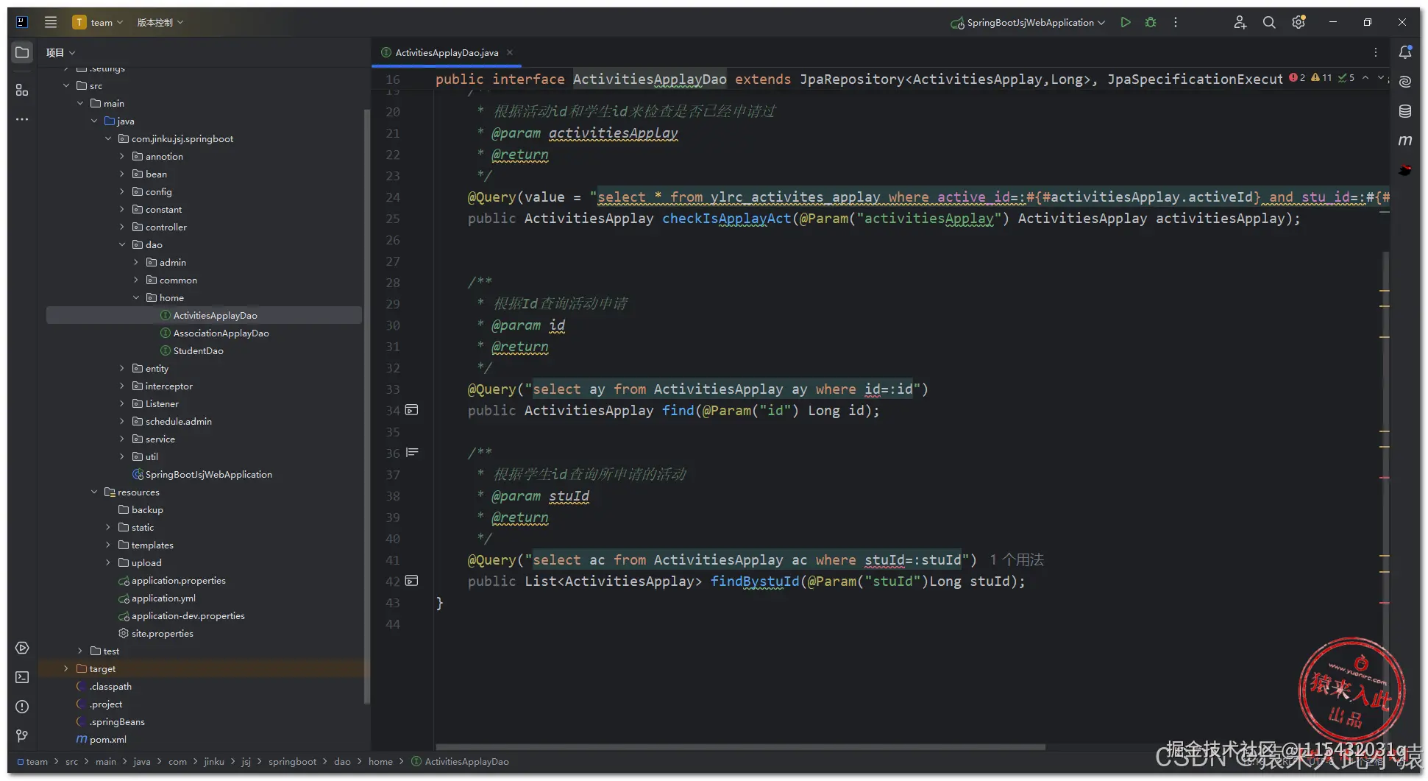Expand the controller package

(122, 227)
